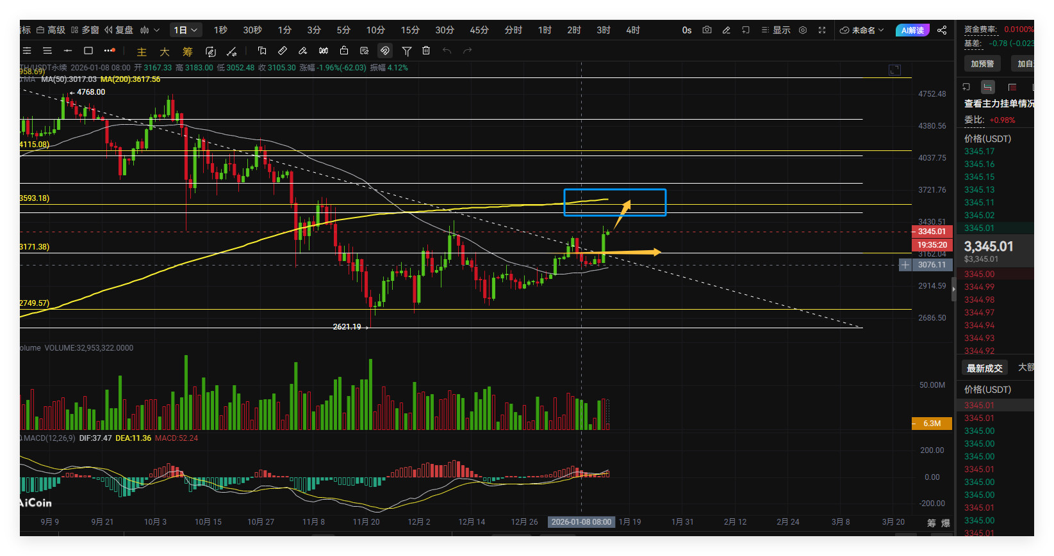This screenshot has width=1054, height=556.
Task: Select the rectangle drawing tool
Action: tap(88, 51)
